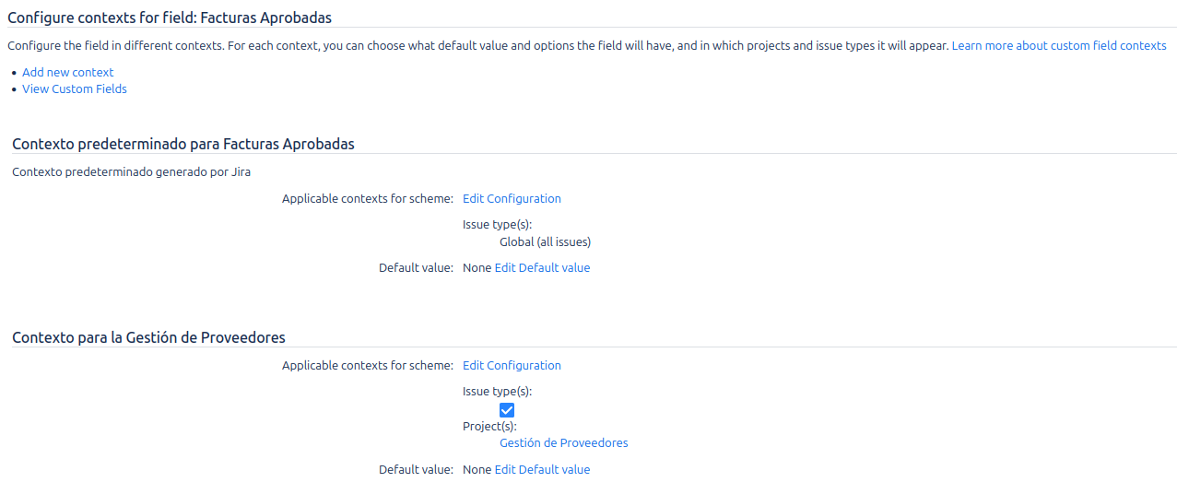Open the Gestión de Proveedores project link

563,443
